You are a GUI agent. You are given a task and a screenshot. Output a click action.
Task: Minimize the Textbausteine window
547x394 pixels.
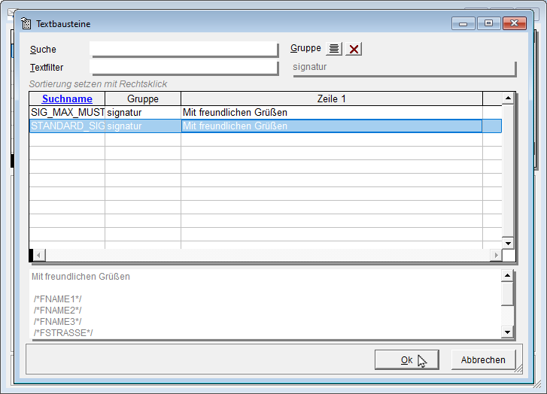[x=463, y=23]
